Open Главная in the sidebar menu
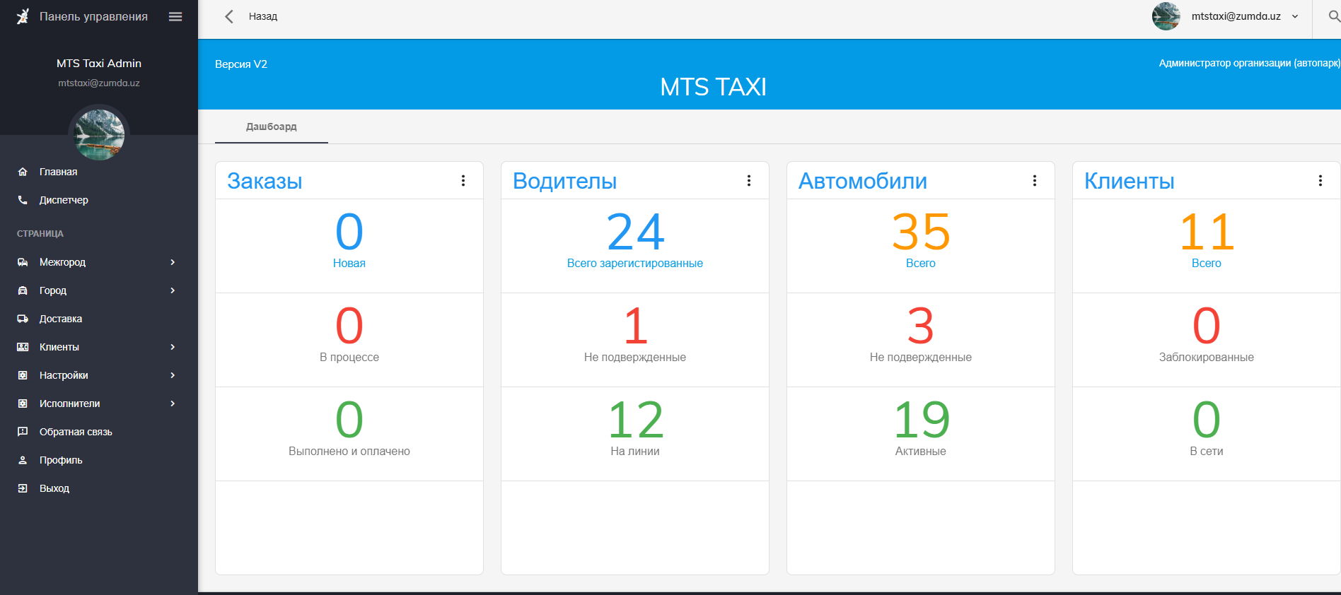The width and height of the screenshot is (1341, 595). [x=59, y=172]
